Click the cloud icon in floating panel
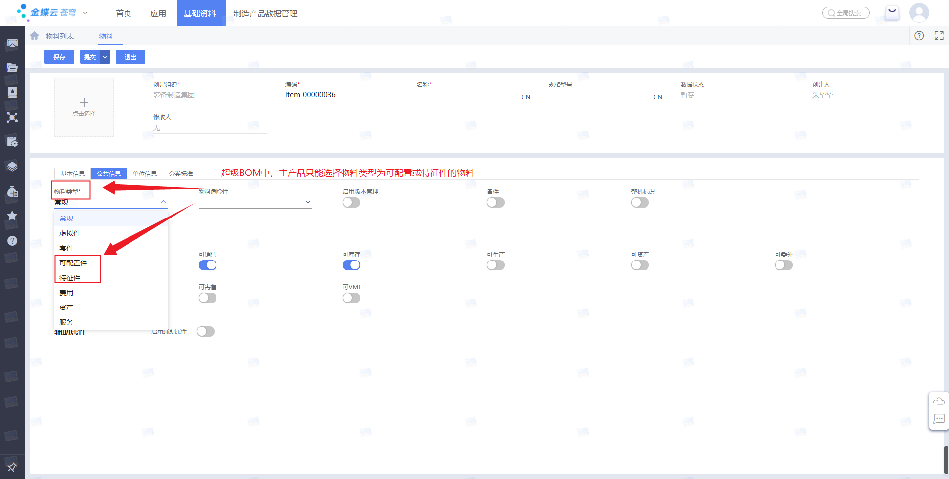 click(939, 401)
